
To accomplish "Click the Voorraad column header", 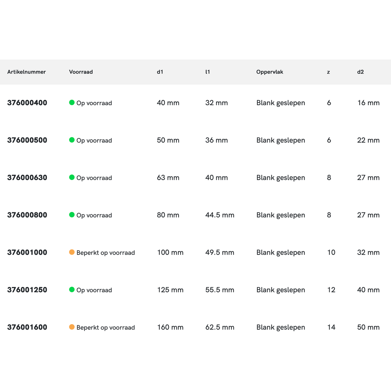I will (x=81, y=72).
